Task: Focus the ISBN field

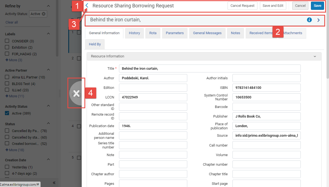Action: [x=266, y=87]
